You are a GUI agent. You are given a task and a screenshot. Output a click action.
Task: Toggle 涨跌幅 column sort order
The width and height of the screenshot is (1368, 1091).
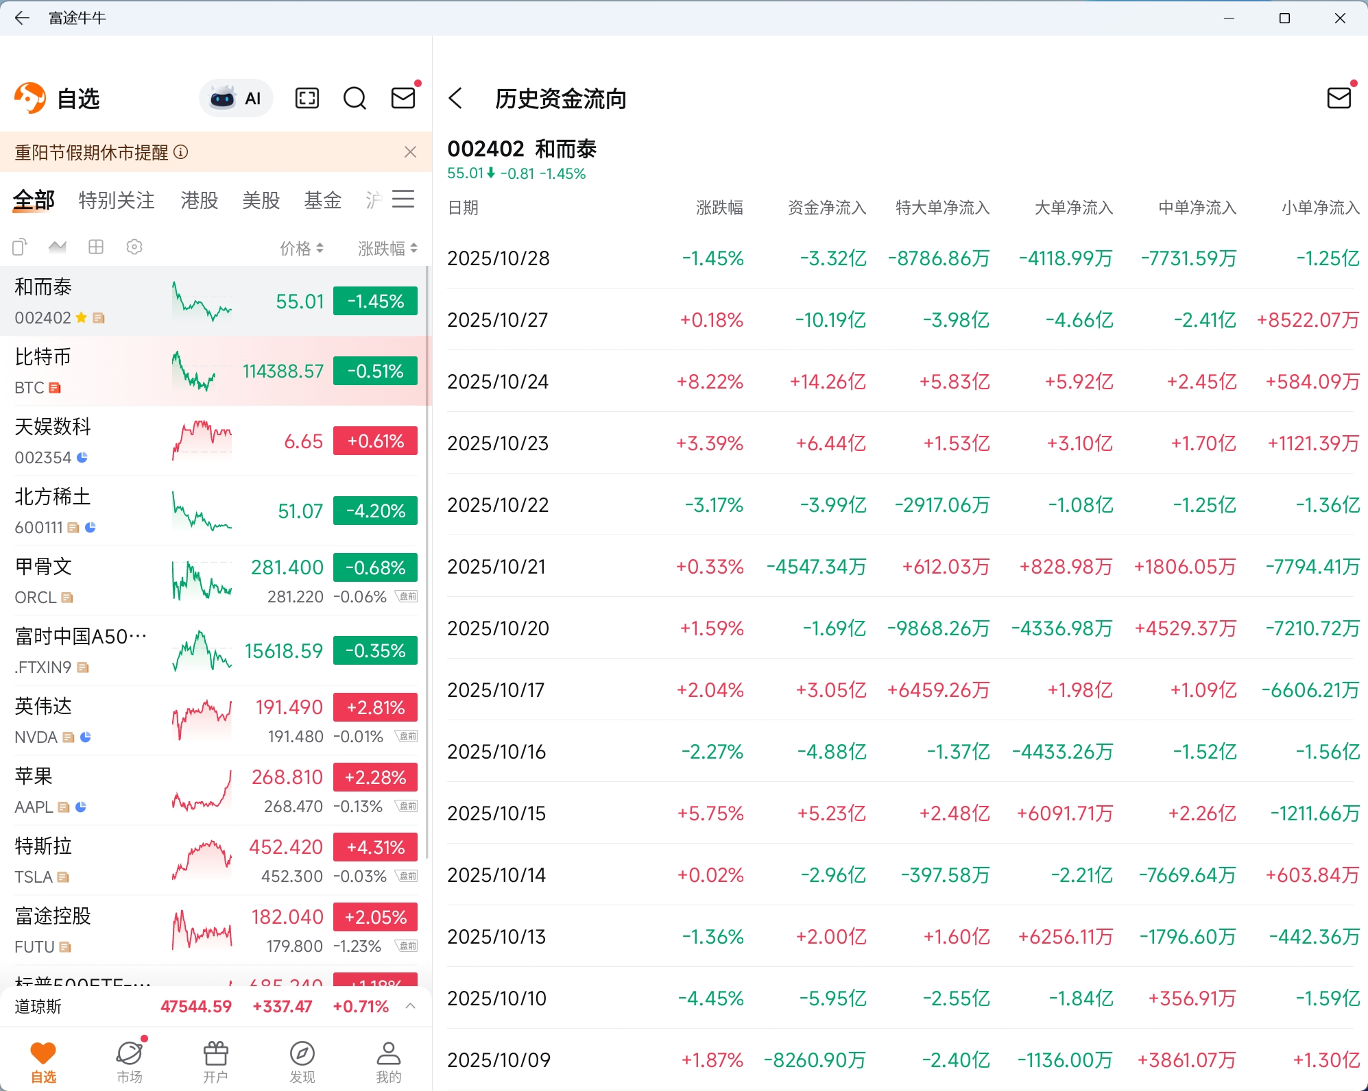pos(387,248)
